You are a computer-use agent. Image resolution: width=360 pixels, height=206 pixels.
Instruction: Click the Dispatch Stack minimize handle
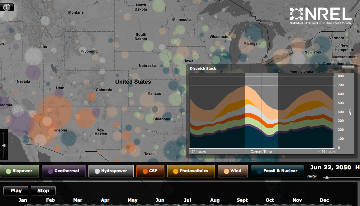click(348, 67)
